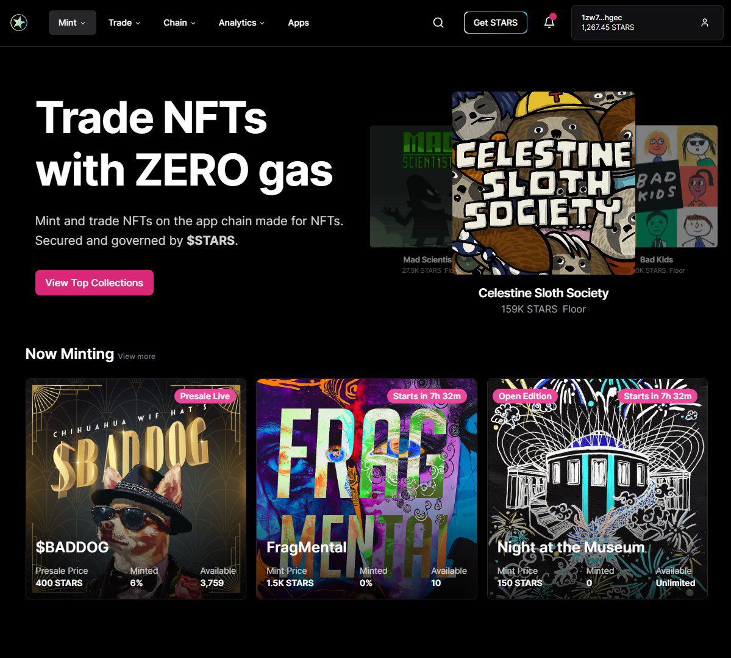This screenshot has width=731, height=658.
Task: Click the Now Minting heading
Action: click(70, 354)
